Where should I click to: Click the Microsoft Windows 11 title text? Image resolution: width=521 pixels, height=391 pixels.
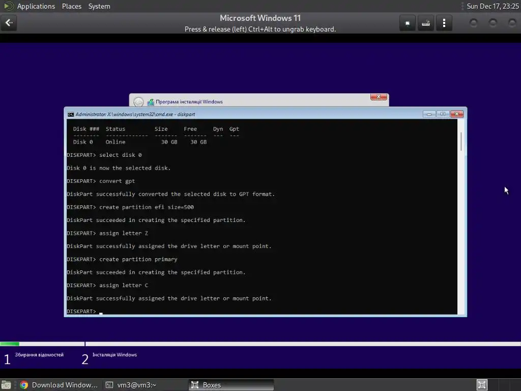[260, 18]
